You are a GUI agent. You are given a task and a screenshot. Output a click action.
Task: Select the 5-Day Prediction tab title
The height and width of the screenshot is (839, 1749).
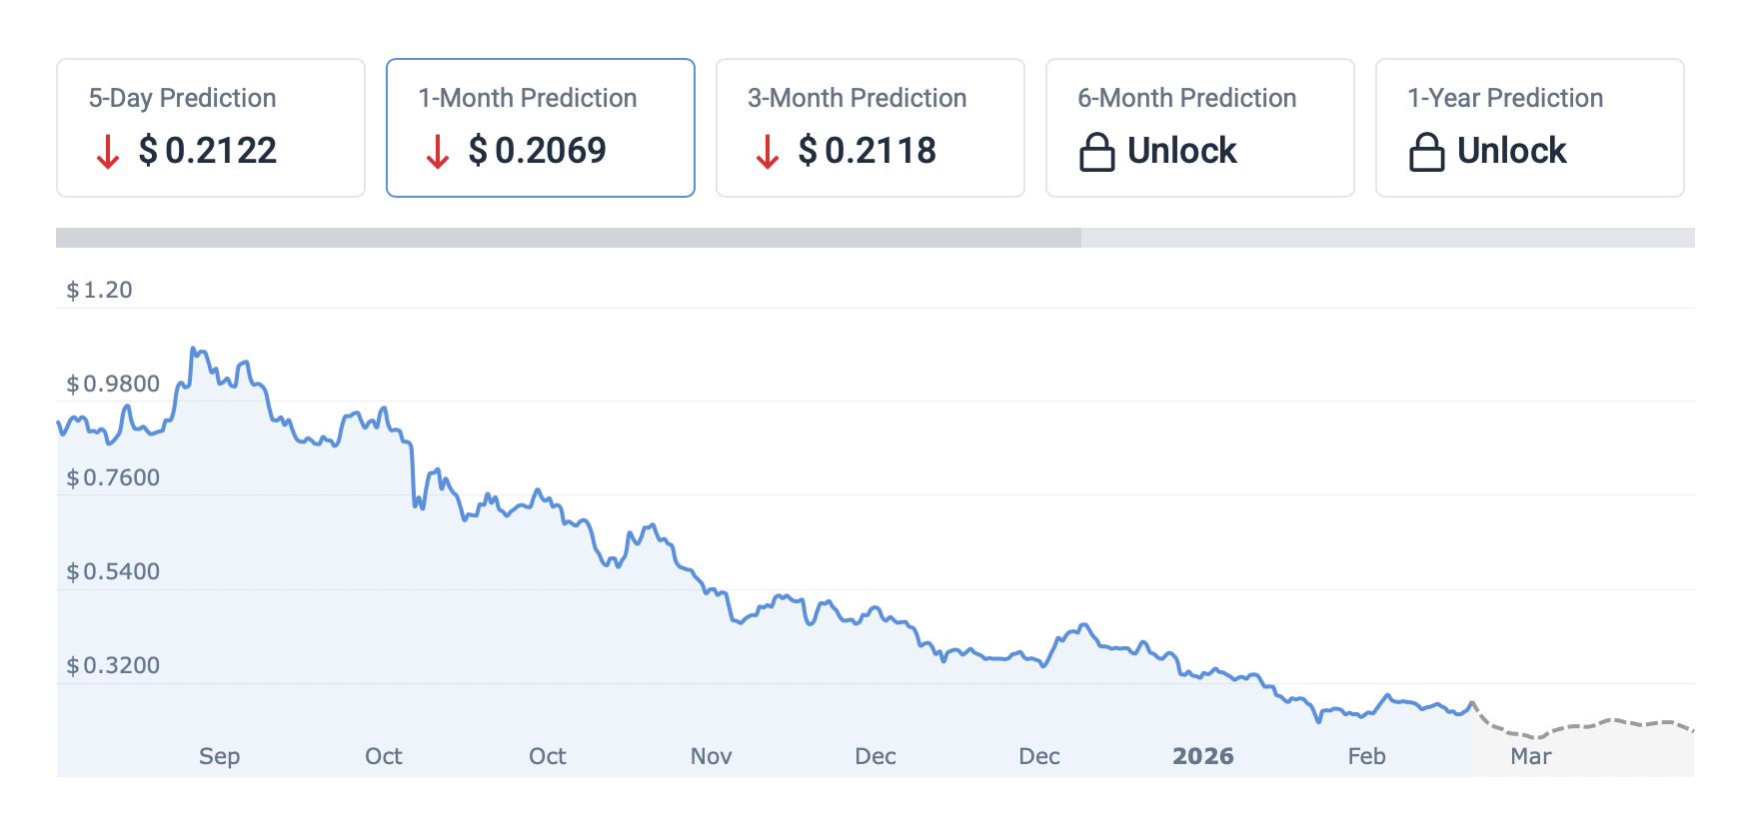click(182, 98)
